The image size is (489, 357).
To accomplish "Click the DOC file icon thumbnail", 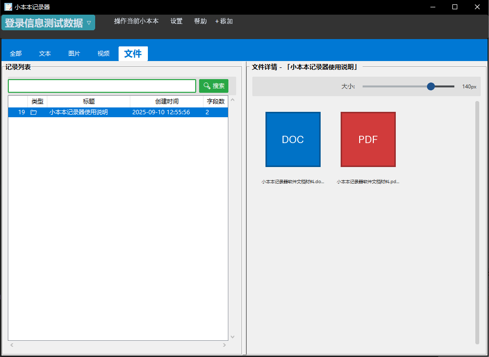I will [293, 140].
